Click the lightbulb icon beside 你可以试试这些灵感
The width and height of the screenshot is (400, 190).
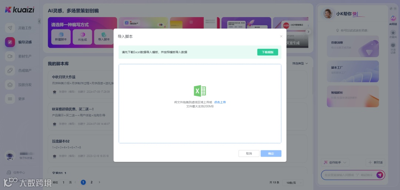338,30
